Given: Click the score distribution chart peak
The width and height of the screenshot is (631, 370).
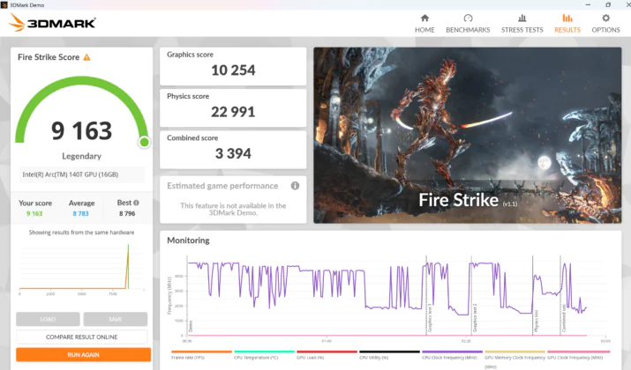Looking at the screenshot, I should (128, 247).
